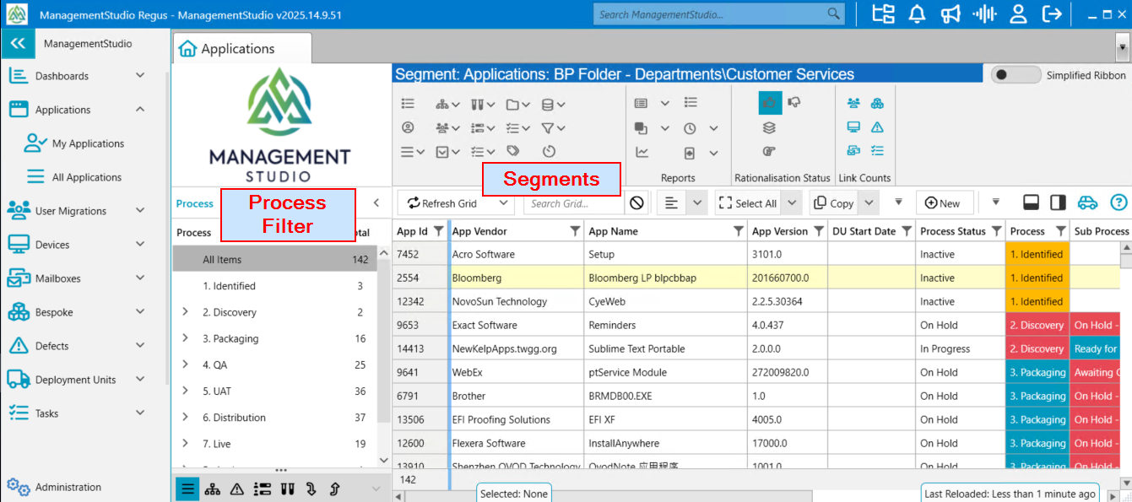Click the task checklist link count icon

pyautogui.click(x=877, y=151)
